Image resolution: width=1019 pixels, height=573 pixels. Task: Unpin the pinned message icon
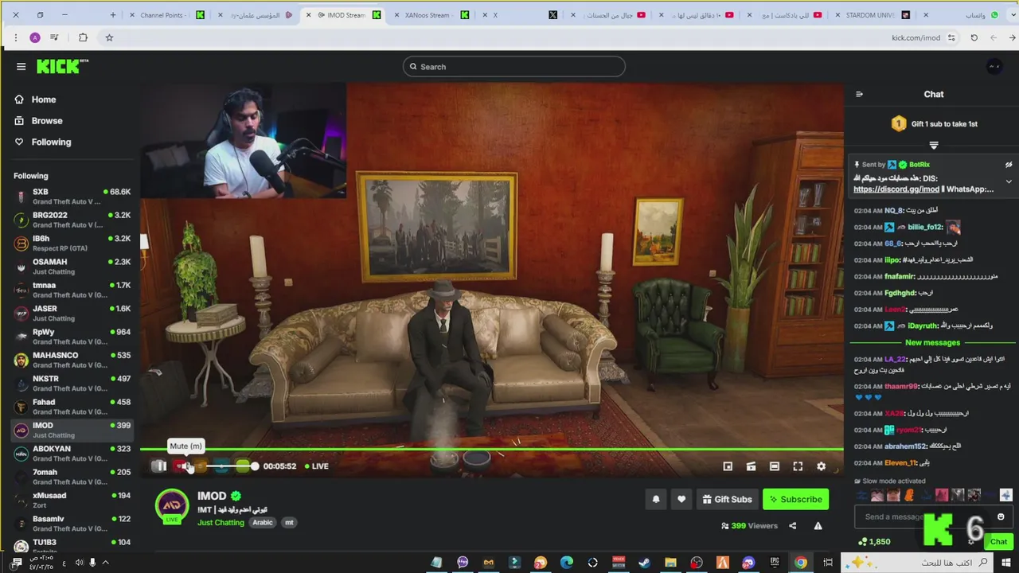1009,165
